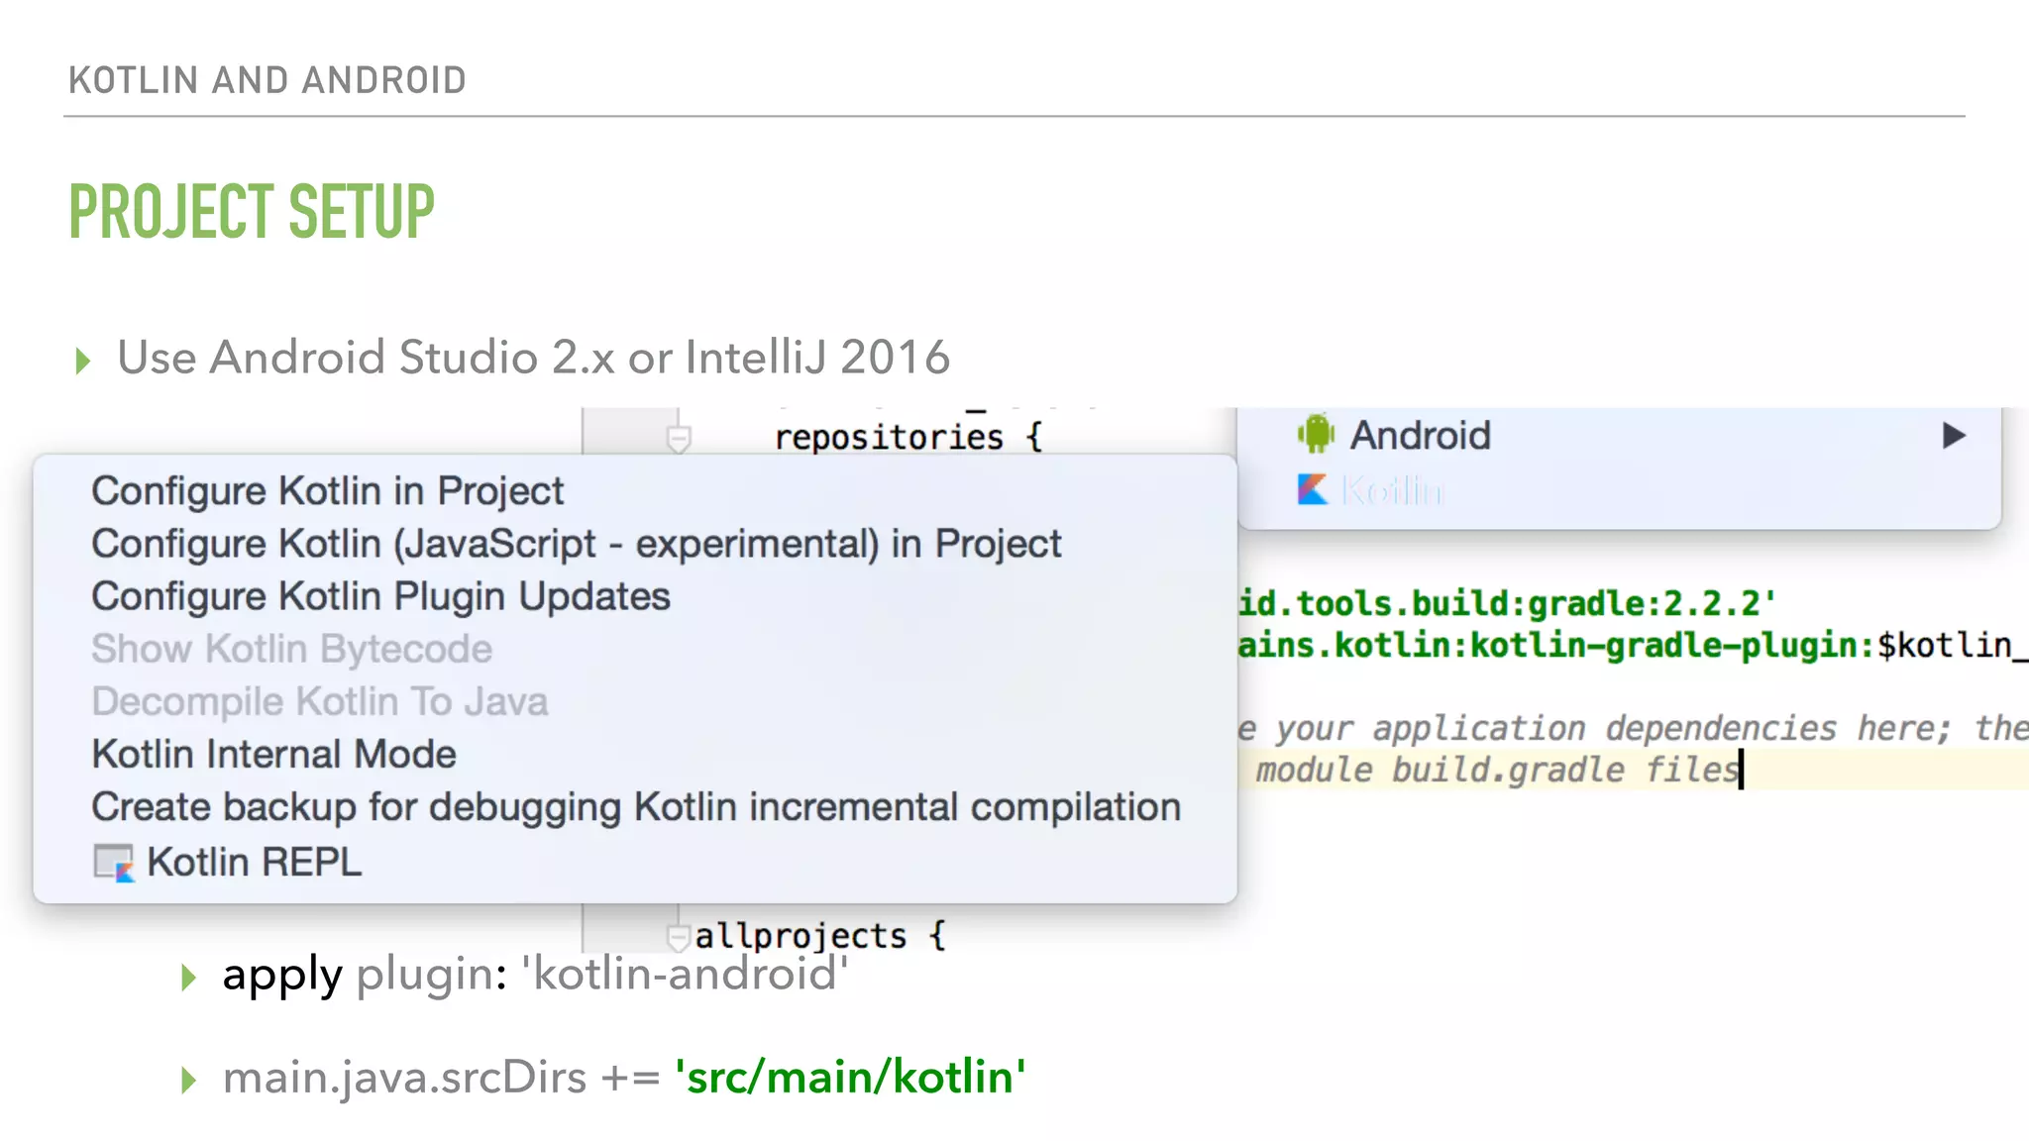Click the repositories keyword in editor
This screenshot has width=2029, height=1141.
point(888,437)
